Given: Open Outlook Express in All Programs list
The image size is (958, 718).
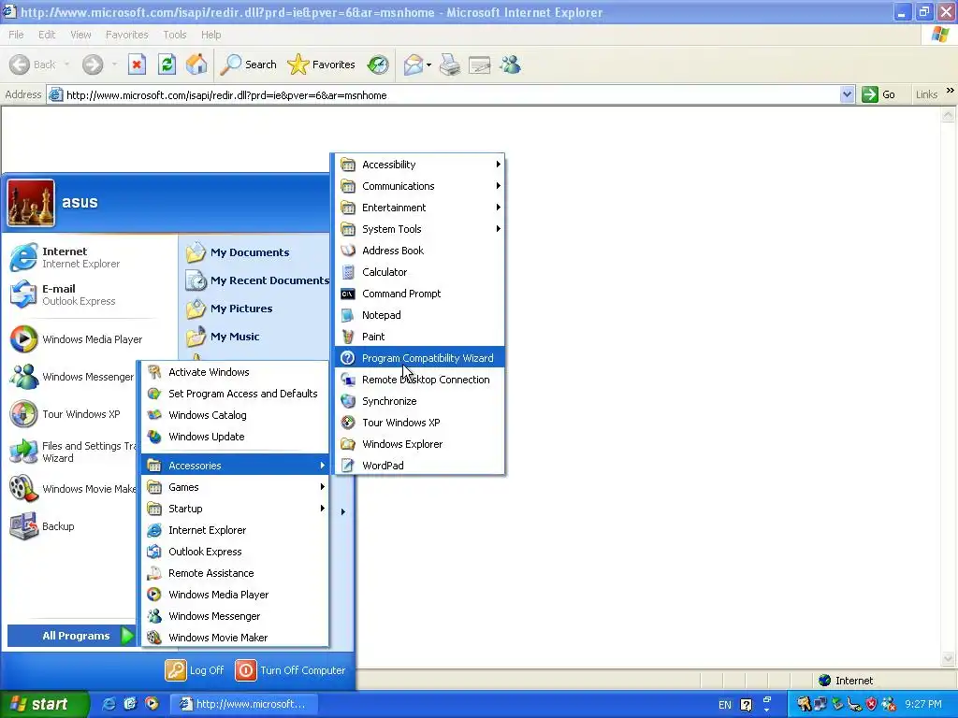Looking at the screenshot, I should [235, 552].
